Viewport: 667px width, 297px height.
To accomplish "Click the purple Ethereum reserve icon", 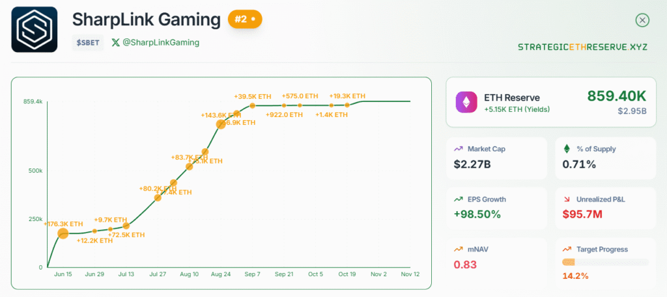I will (466, 102).
